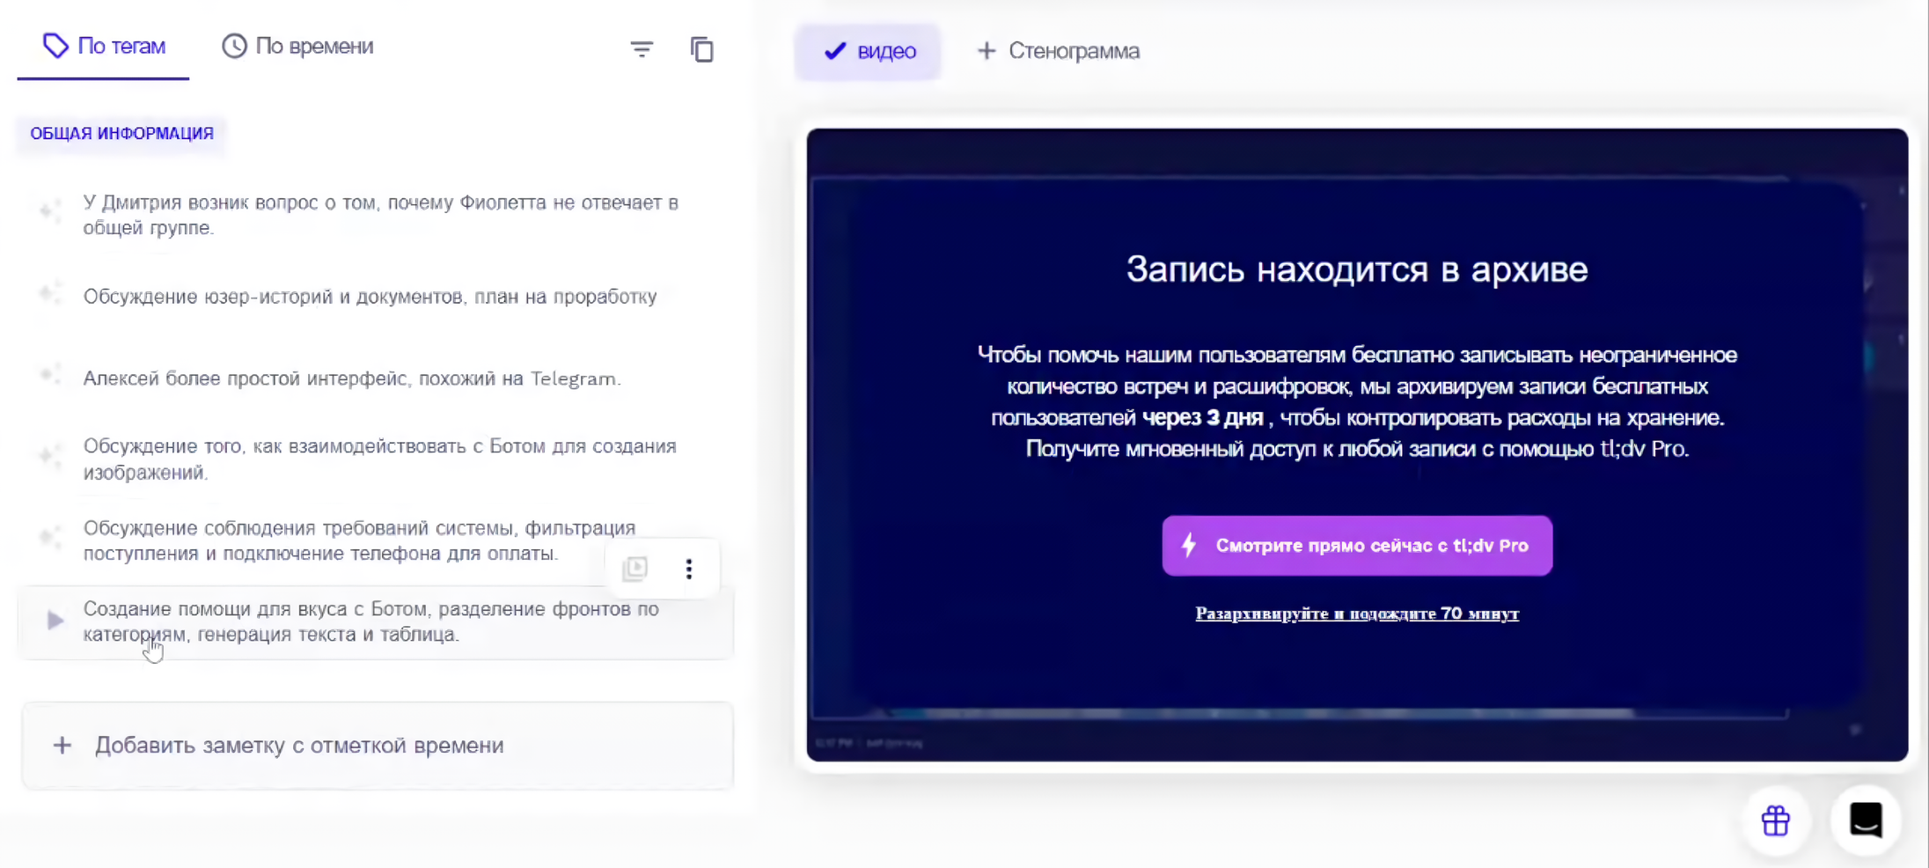Click the ОБЩАЯ ИНФОРМАЦИЯ tag label

[x=121, y=134]
